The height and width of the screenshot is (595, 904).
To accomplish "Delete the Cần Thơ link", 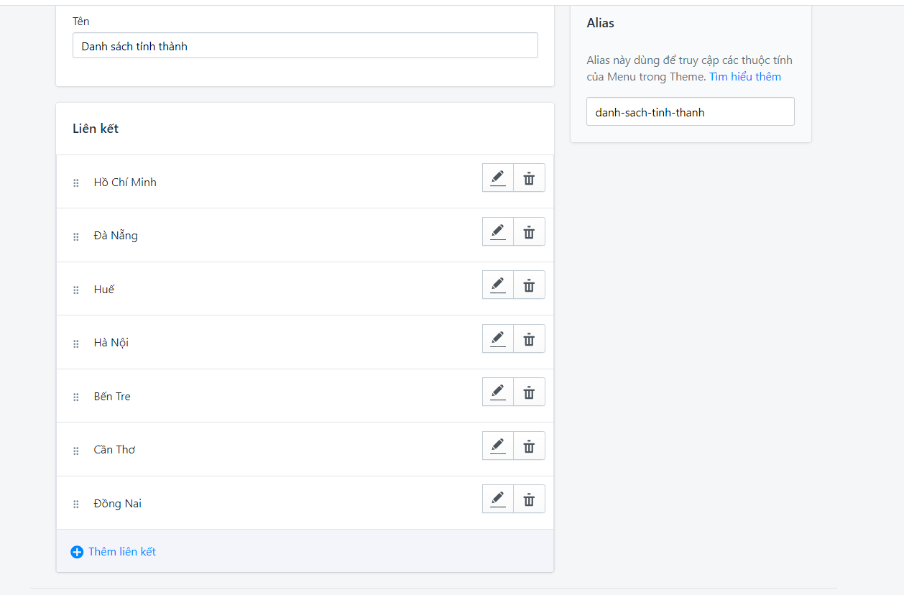I will point(529,446).
